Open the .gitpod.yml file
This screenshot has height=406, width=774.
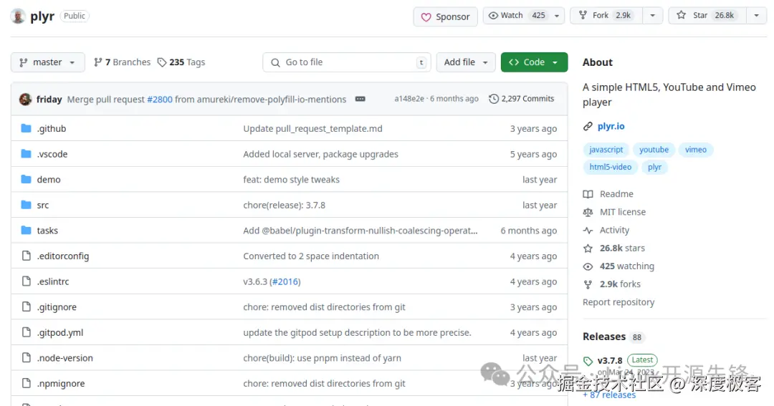click(x=60, y=332)
